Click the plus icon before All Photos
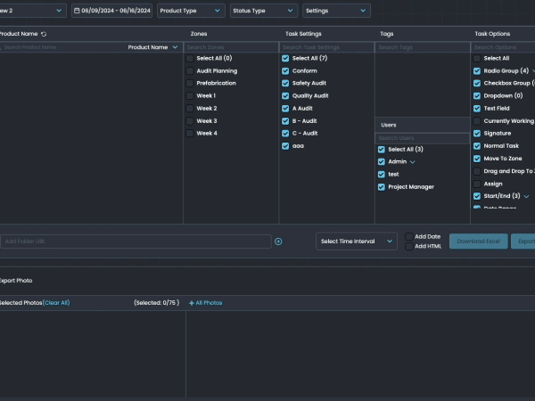535x401 pixels. (x=191, y=303)
